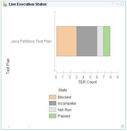Select the light gray Not Run bar segment
This screenshot has width=127, height=131.
pyautogui.click(x=100, y=41)
